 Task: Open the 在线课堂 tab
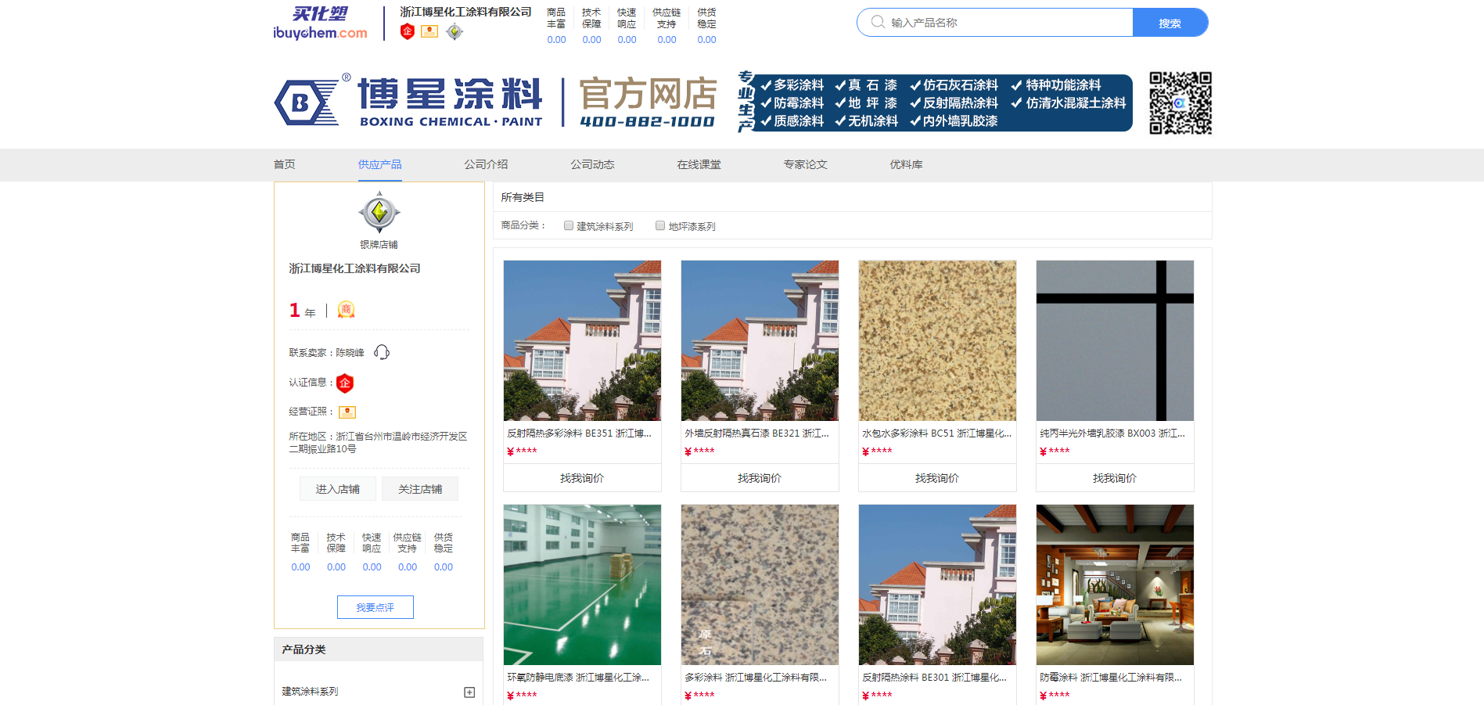pyautogui.click(x=699, y=164)
